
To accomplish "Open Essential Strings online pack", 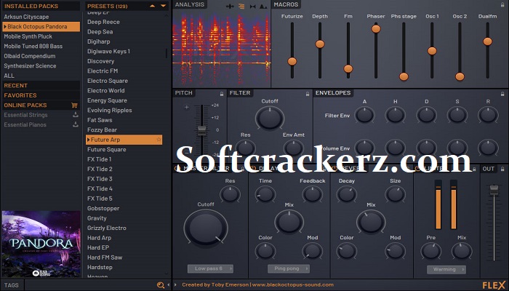I will (x=26, y=115).
